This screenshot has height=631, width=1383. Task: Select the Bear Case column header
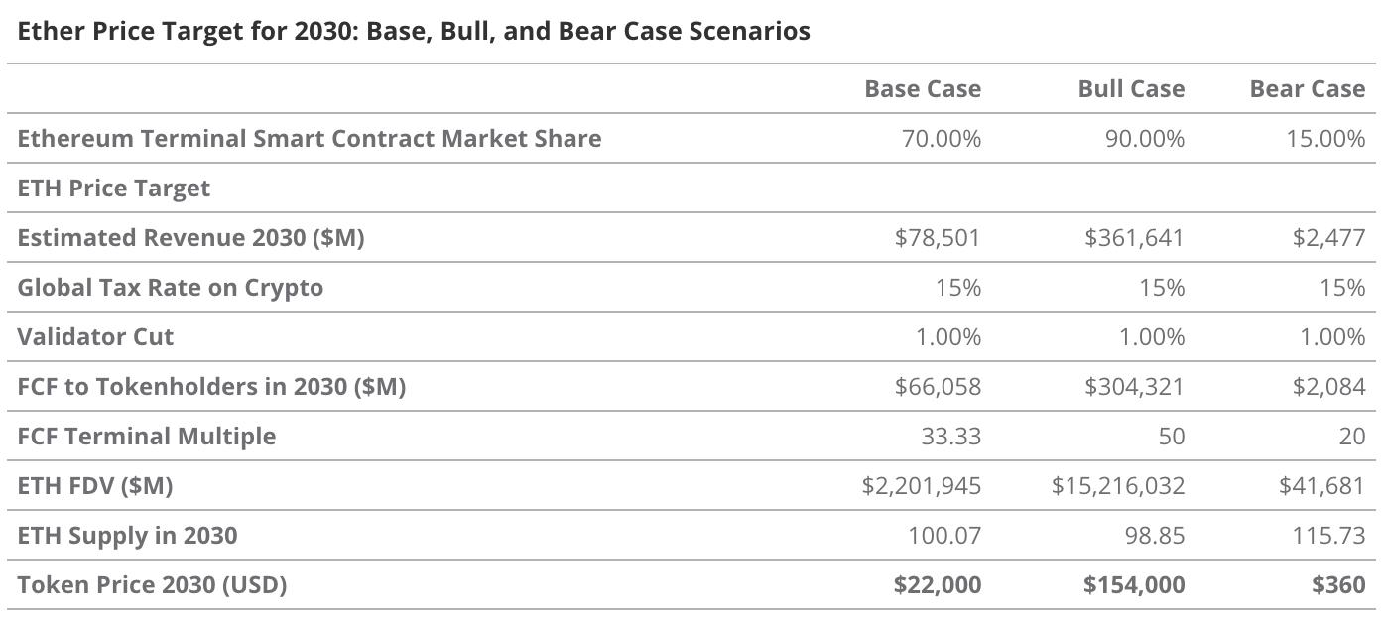tap(1307, 89)
